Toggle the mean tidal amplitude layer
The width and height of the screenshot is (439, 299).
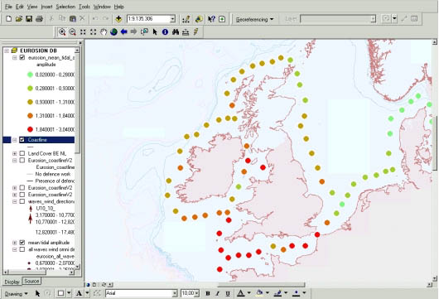click(x=22, y=243)
